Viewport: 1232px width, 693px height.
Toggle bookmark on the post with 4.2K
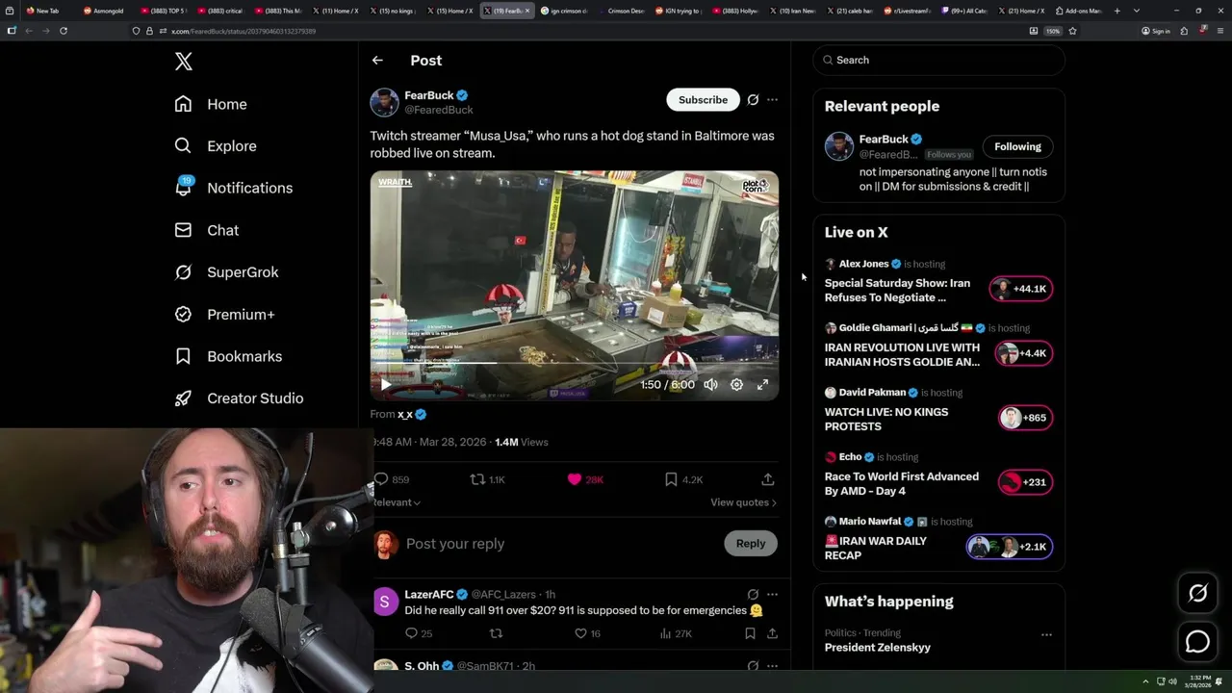(x=683, y=479)
